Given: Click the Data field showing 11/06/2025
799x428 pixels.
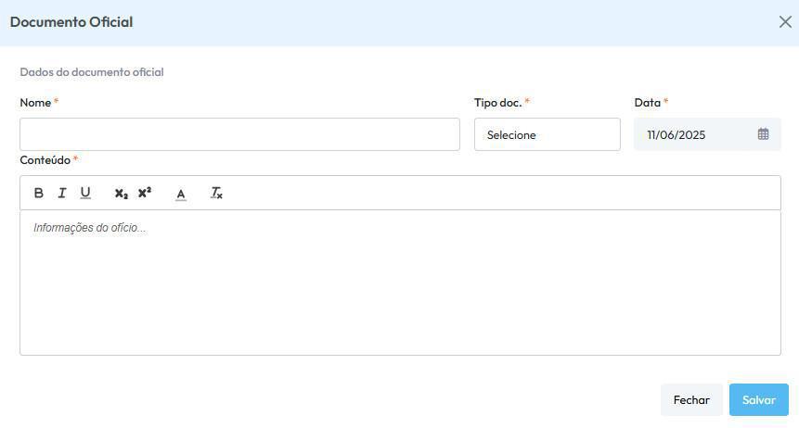Looking at the screenshot, I should point(707,134).
